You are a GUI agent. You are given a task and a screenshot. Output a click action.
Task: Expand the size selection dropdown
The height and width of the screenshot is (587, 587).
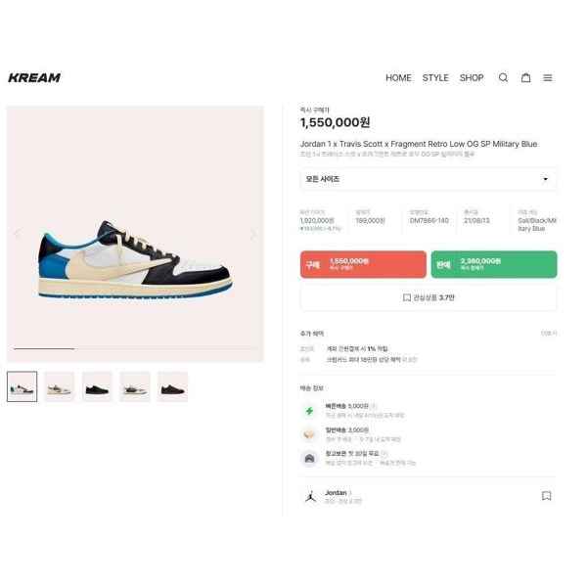429,179
